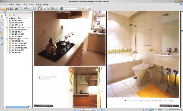Switch to continuous page view
183x111 pixels.
pos(147,110)
